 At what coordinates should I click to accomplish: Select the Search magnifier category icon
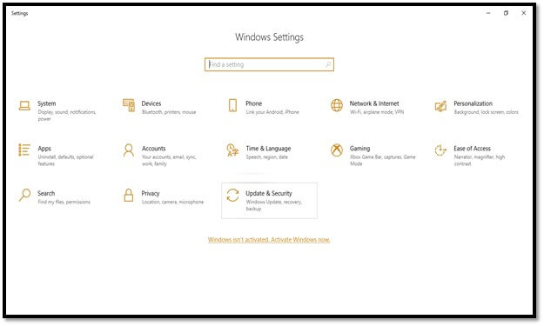[x=24, y=195]
